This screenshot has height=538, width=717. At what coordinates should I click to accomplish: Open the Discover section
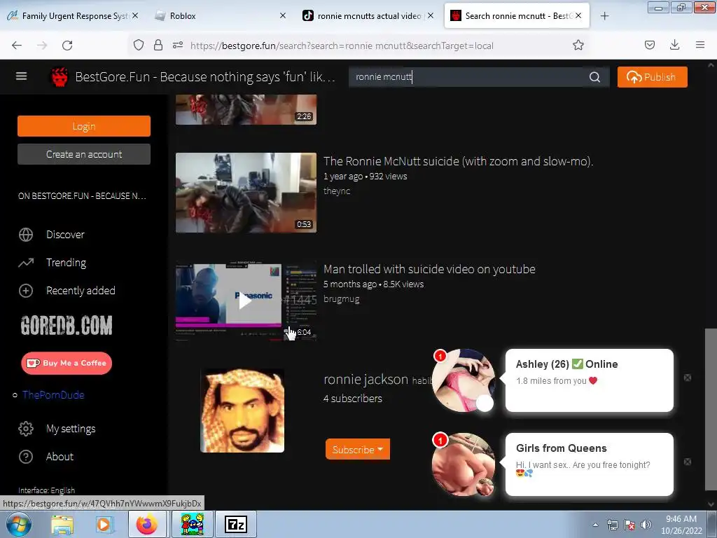coord(65,235)
